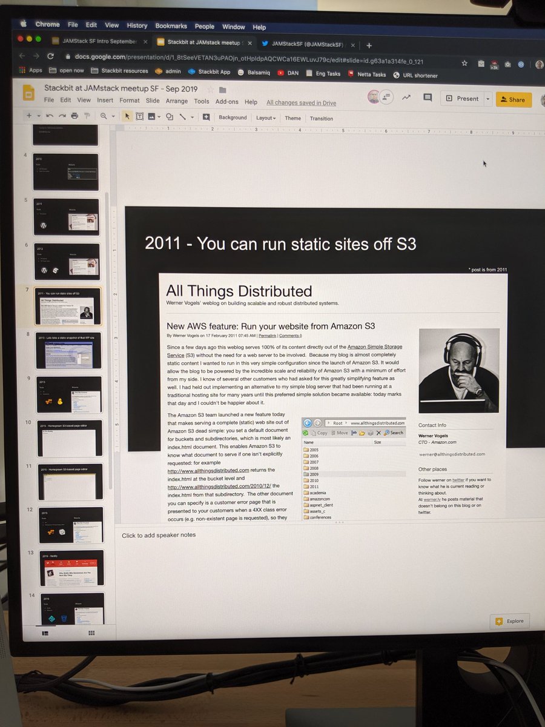The width and height of the screenshot is (545, 727).
Task: Choose the select cursor tool
Action: click(x=127, y=116)
